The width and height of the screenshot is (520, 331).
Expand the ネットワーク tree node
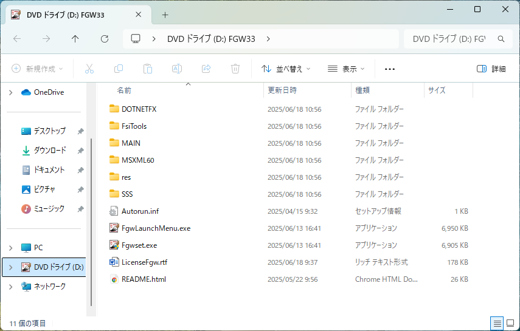(x=10, y=286)
